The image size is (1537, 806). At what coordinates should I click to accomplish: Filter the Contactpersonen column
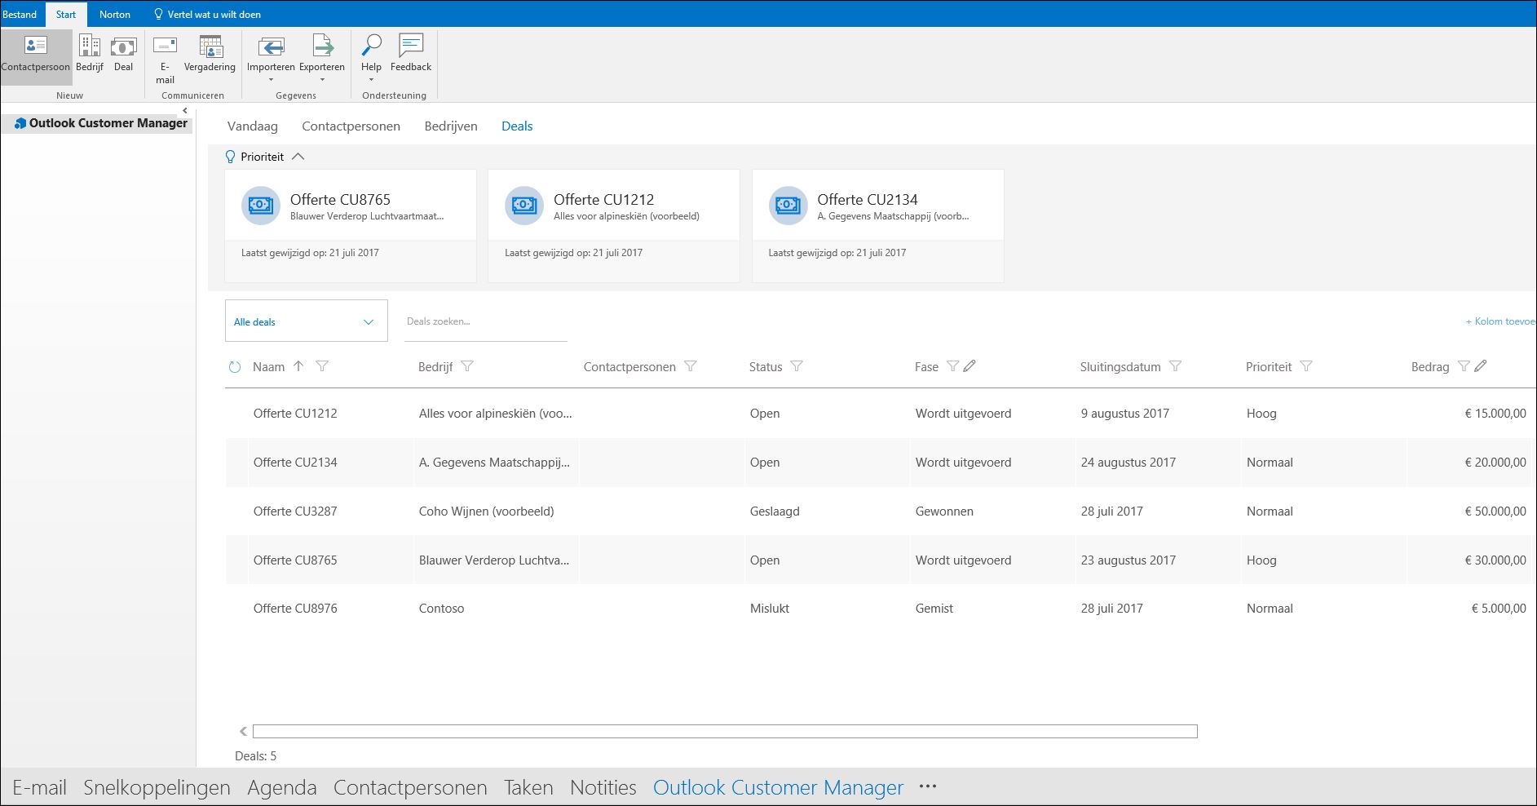coord(691,366)
